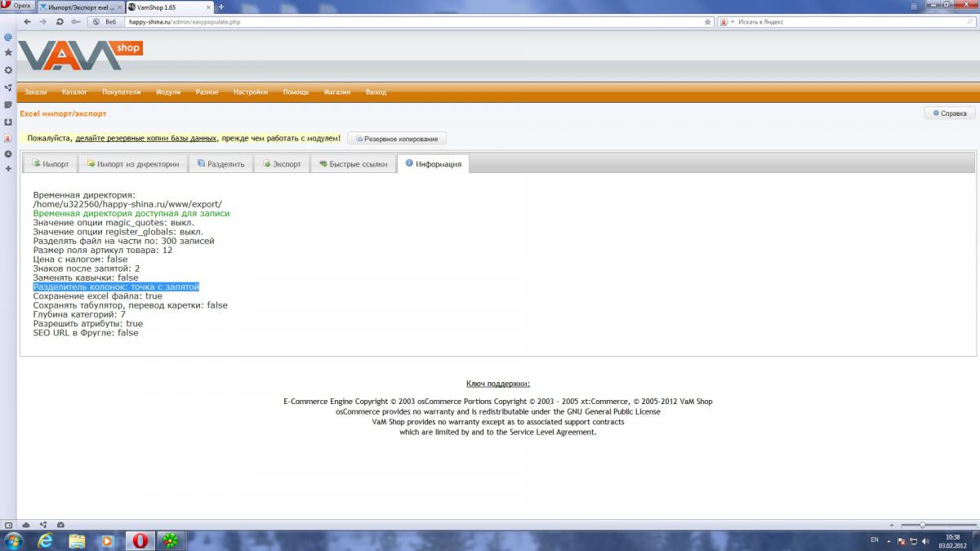This screenshot has height=551, width=980.
Task: Open the Opera main menu button
Action: click(x=17, y=6)
